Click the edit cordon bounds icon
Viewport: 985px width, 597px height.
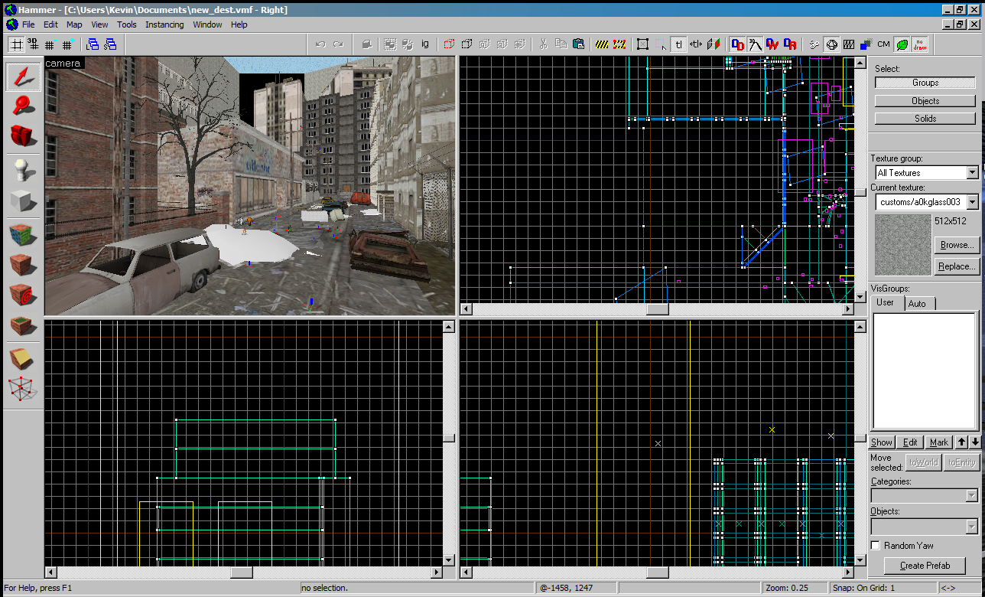pos(620,44)
